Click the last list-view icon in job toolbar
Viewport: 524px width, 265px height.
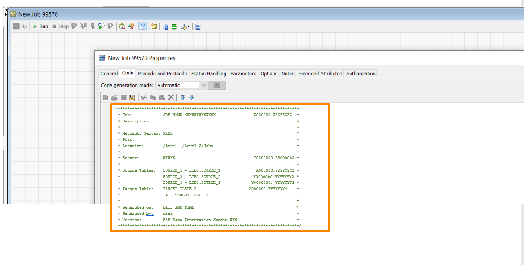(x=198, y=26)
